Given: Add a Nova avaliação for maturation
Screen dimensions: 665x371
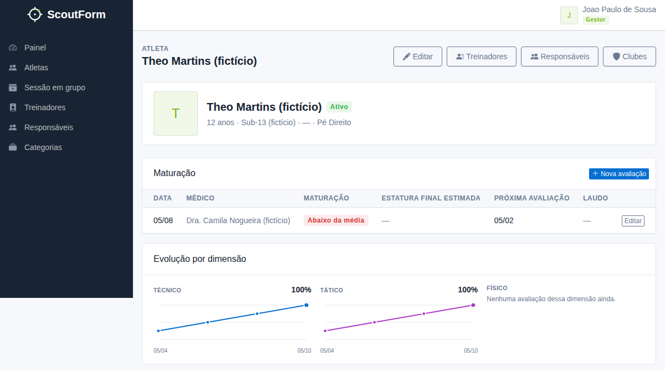Looking at the screenshot, I should pyautogui.click(x=619, y=174).
